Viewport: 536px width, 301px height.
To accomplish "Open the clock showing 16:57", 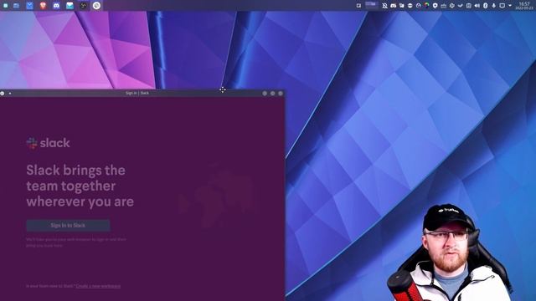I will (x=524, y=6).
